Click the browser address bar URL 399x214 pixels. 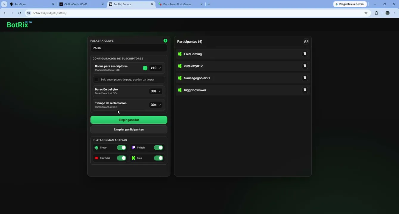pyautogui.click(x=49, y=13)
